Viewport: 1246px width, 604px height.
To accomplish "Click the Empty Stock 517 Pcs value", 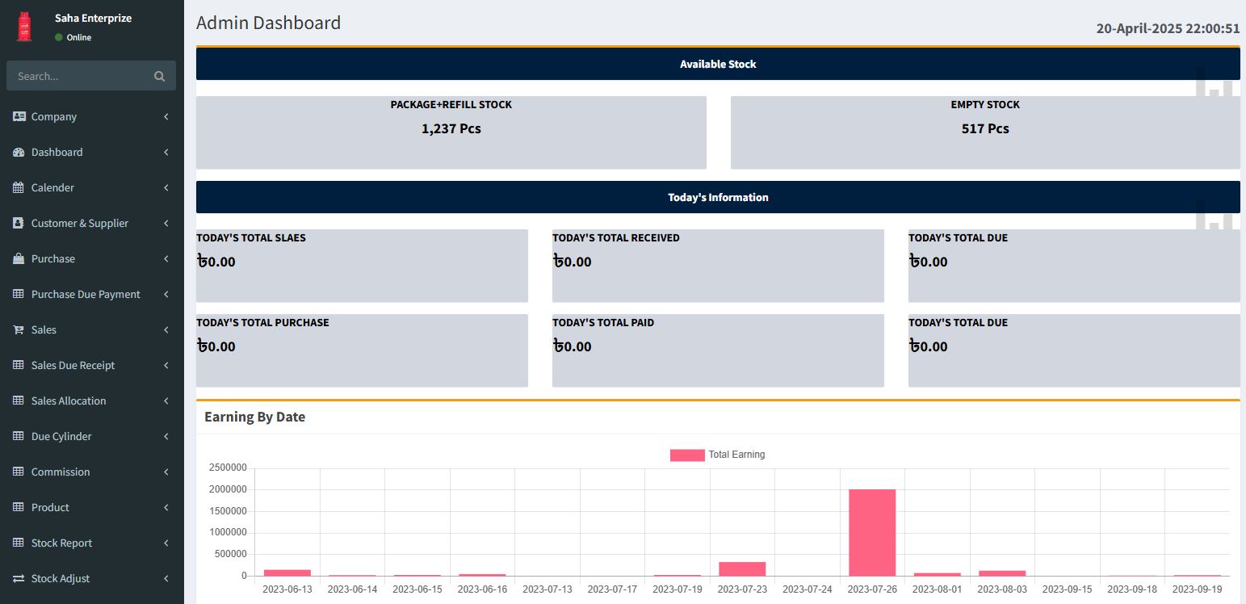I will click(985, 128).
